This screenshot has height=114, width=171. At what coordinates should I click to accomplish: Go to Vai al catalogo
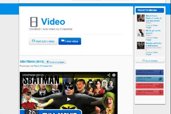point(150,61)
